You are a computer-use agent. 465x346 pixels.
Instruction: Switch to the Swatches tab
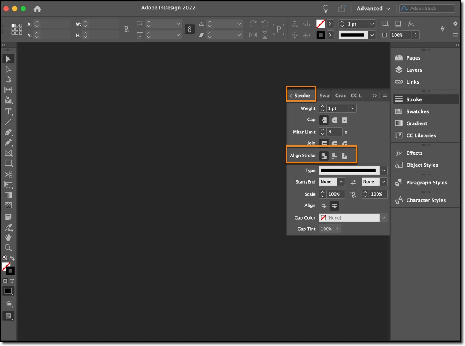325,96
